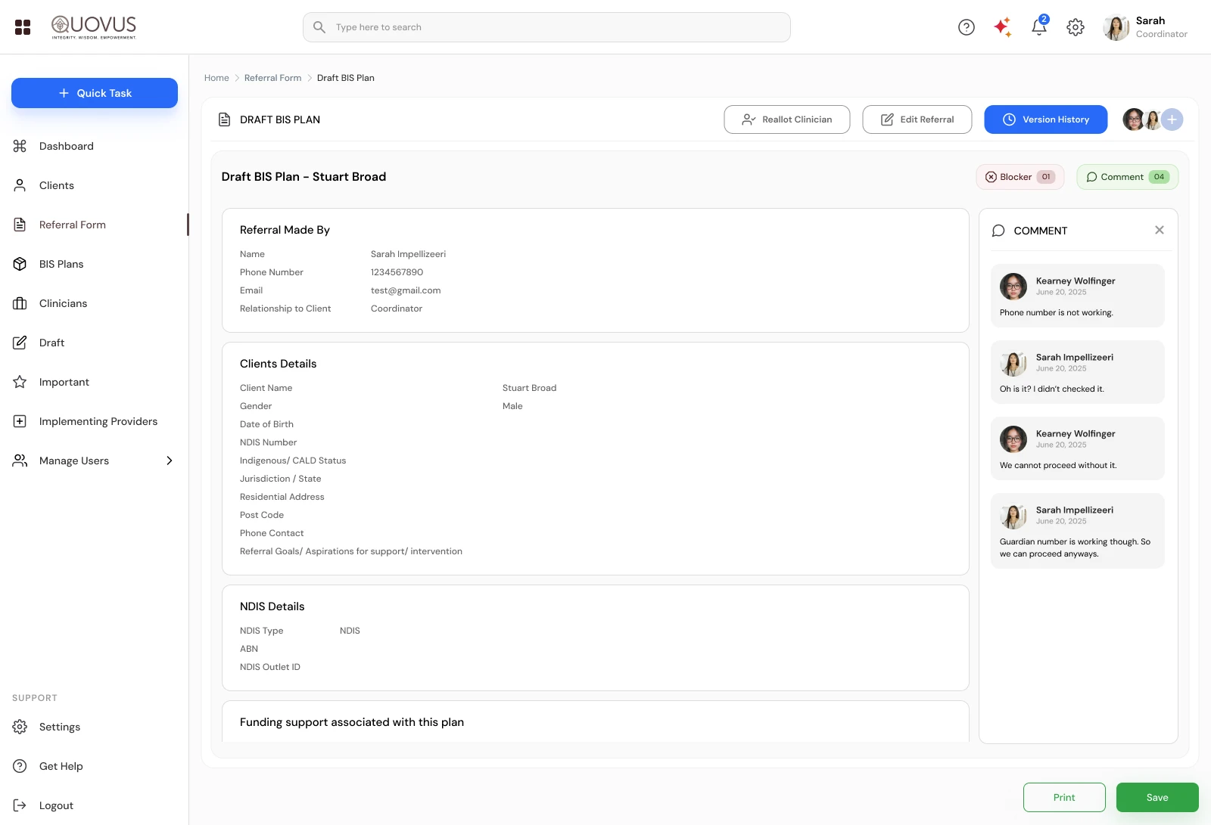Click the Referral Form breadcrumb link
The width and height of the screenshot is (1211, 825).
point(272,78)
